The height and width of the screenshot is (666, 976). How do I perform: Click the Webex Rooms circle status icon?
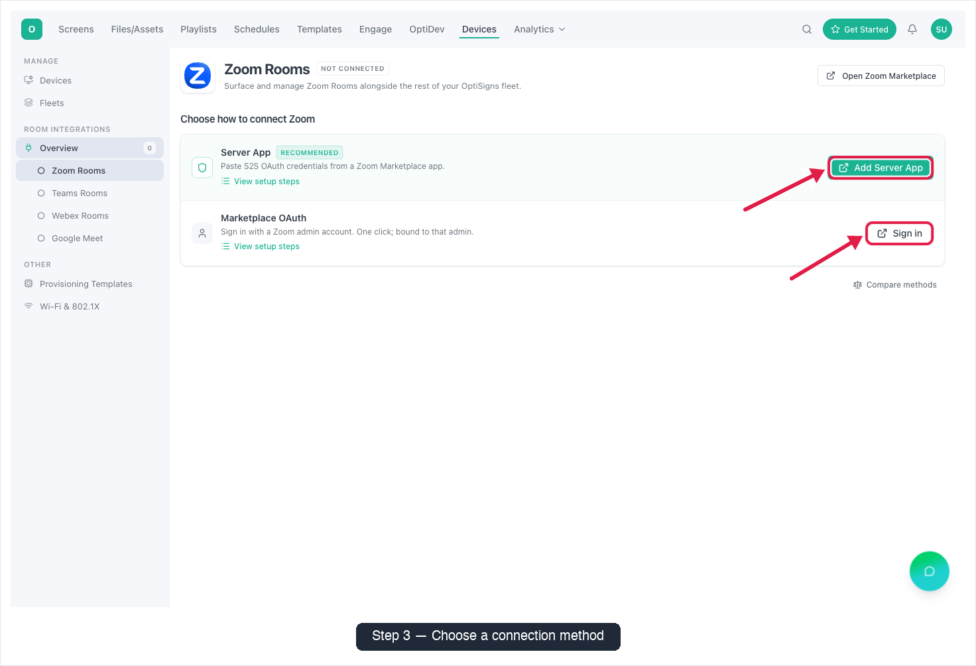[41, 215]
